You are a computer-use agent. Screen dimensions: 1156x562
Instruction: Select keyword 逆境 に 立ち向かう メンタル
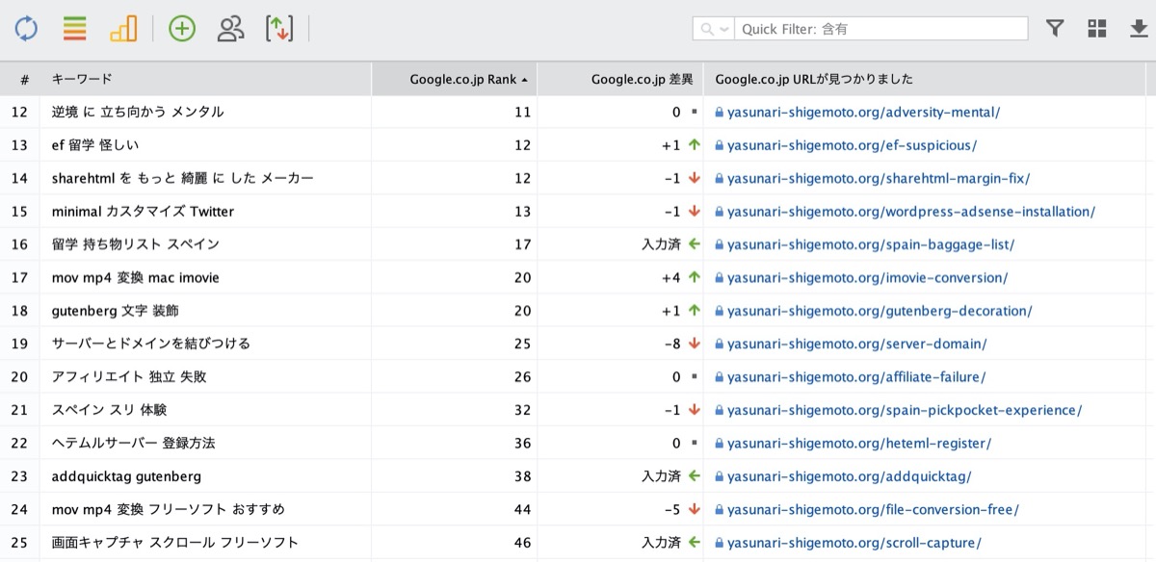click(138, 112)
